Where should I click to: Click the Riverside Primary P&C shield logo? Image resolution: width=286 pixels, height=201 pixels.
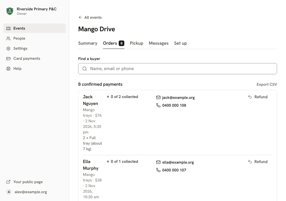(10, 11)
